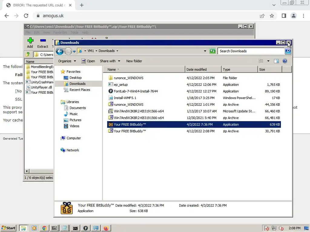Select the runonce_WINDOWS zip archive
Viewport: 310px width, 232px height.
point(194,105)
